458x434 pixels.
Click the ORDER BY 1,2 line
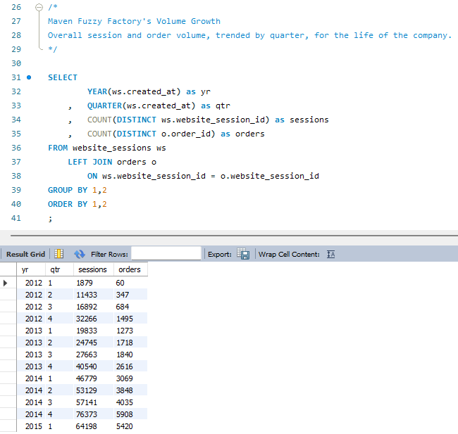click(x=78, y=204)
